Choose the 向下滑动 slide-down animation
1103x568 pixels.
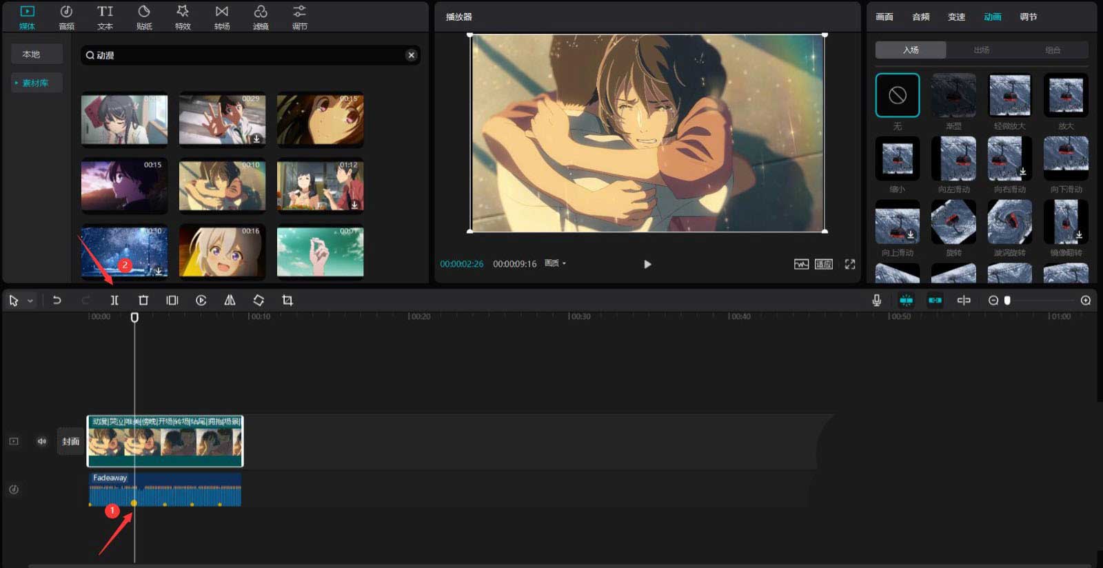1066,159
